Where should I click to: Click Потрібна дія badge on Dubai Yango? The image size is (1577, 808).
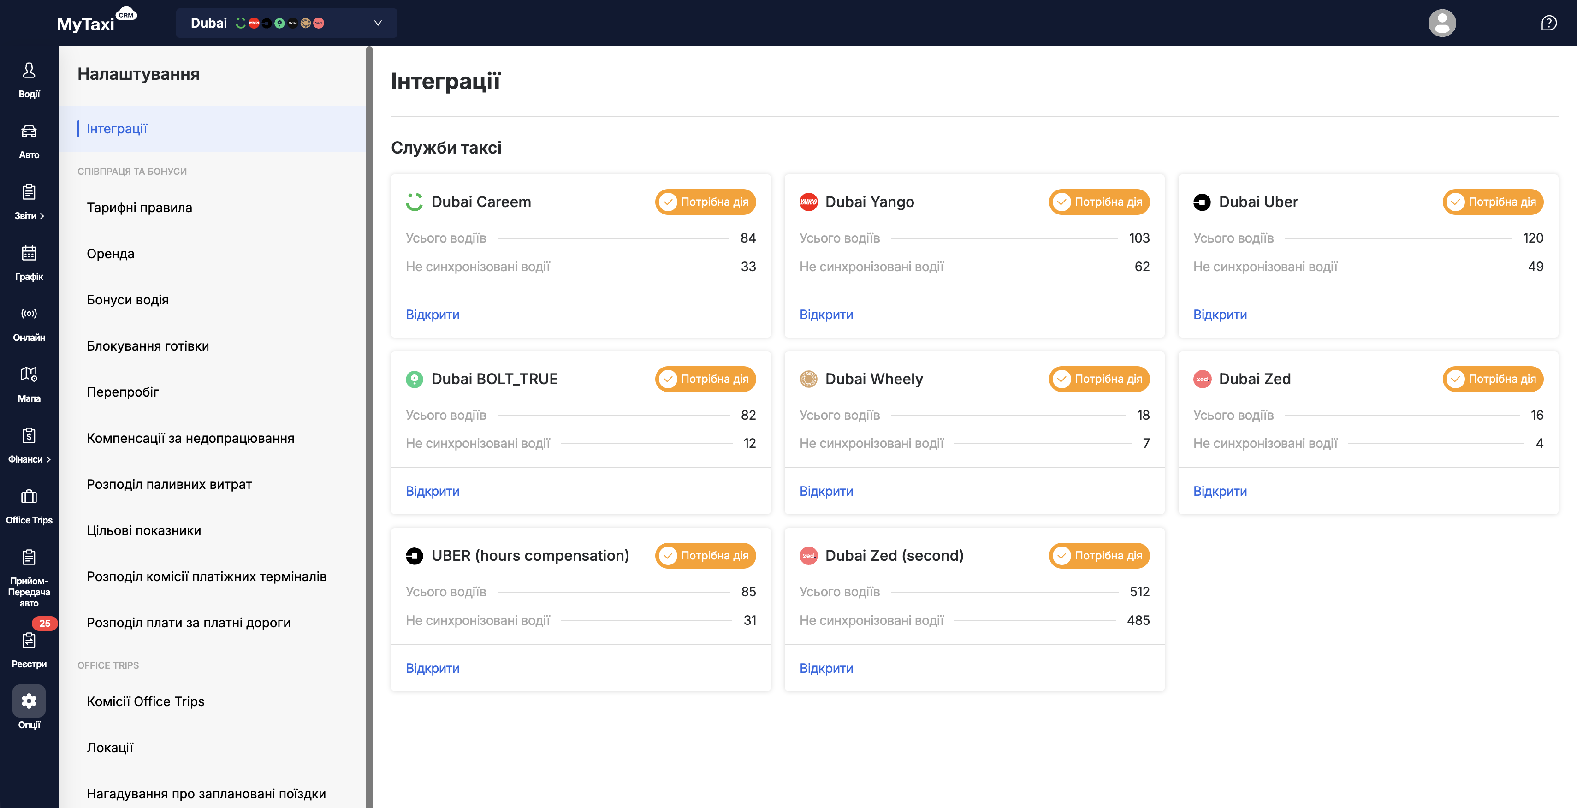click(x=1099, y=202)
